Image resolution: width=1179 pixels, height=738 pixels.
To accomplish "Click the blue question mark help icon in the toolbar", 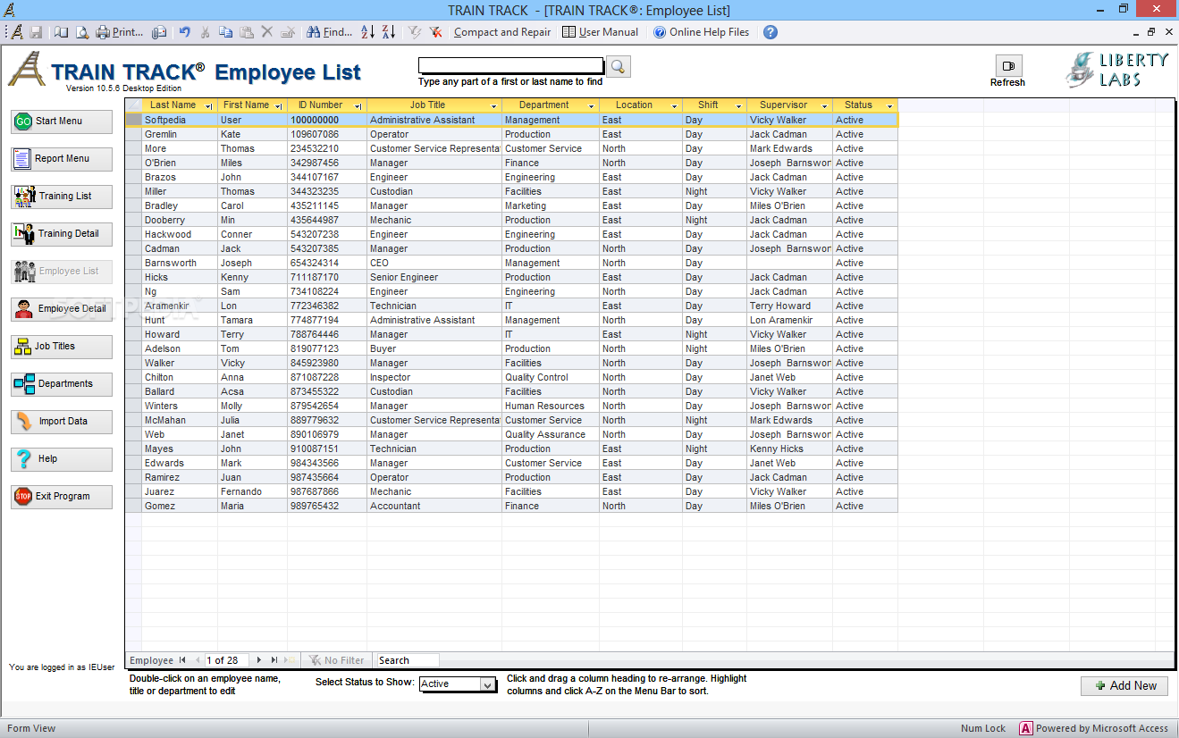I will (x=771, y=32).
